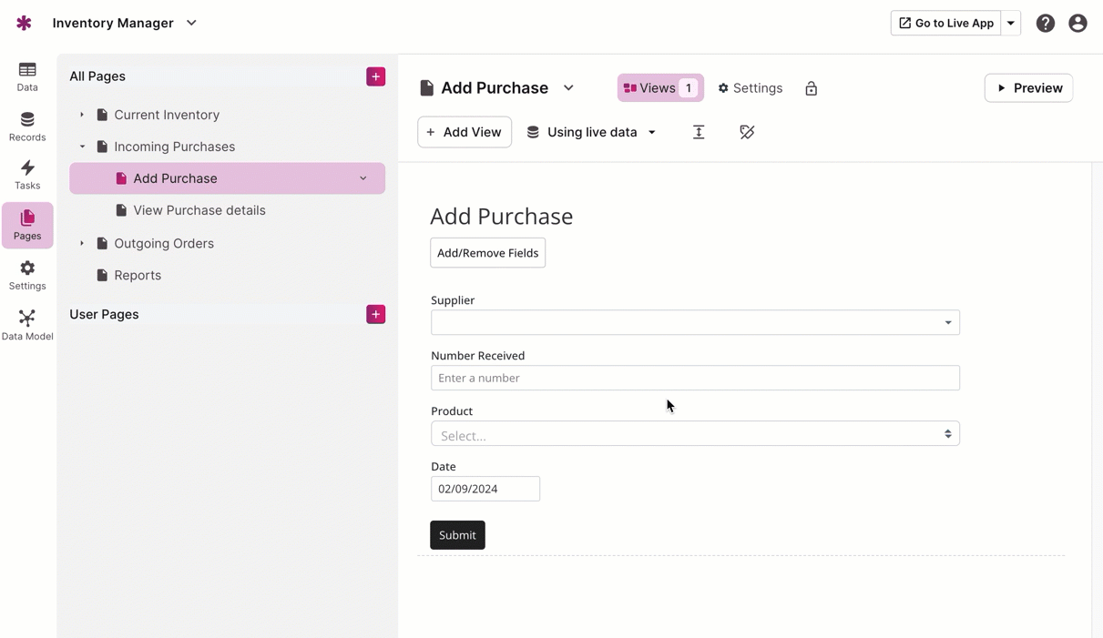Open the Data section in sidebar

27,76
